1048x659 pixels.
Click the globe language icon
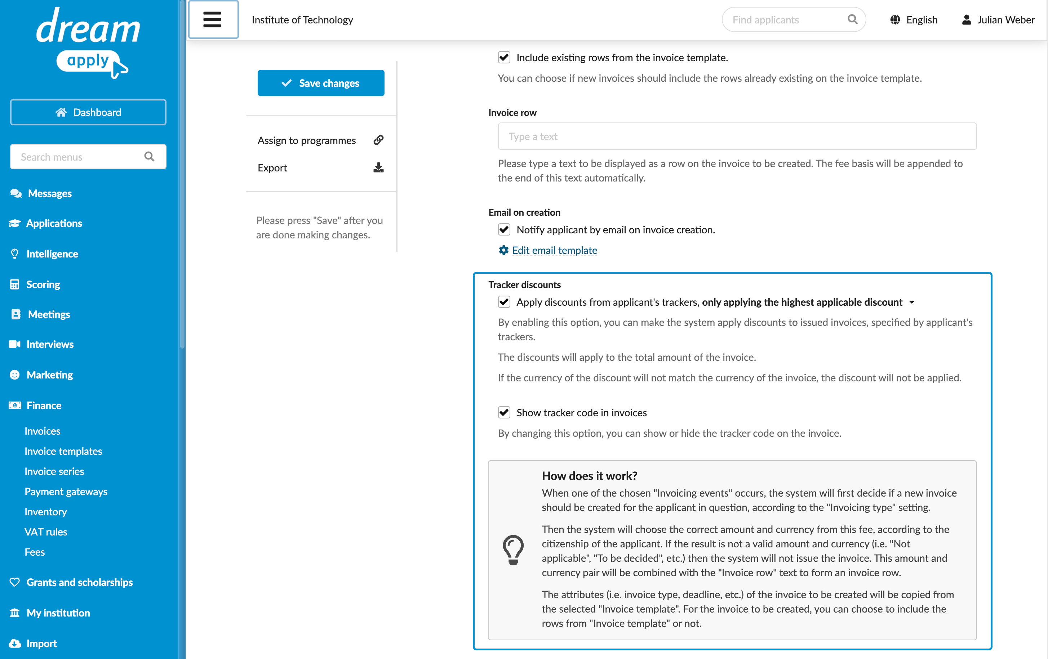(x=895, y=19)
